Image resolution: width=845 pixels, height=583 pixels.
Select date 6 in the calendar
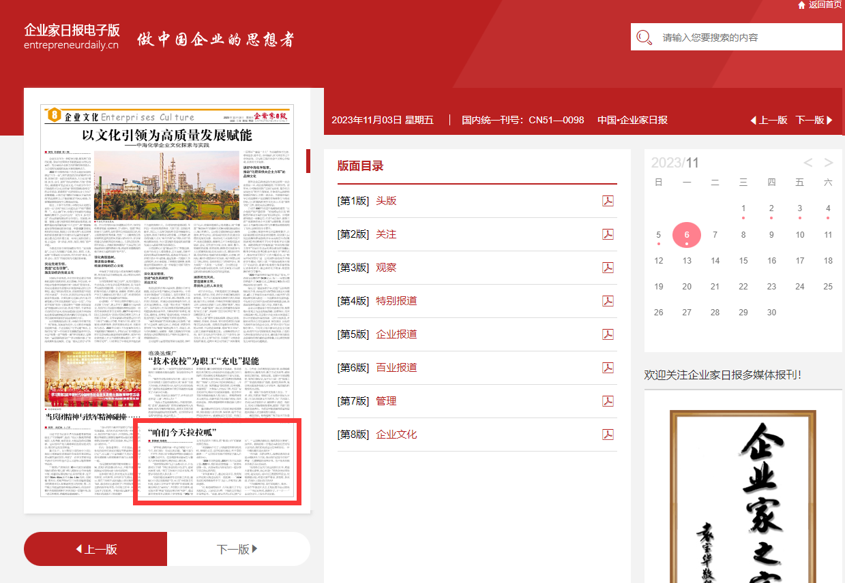[687, 235]
